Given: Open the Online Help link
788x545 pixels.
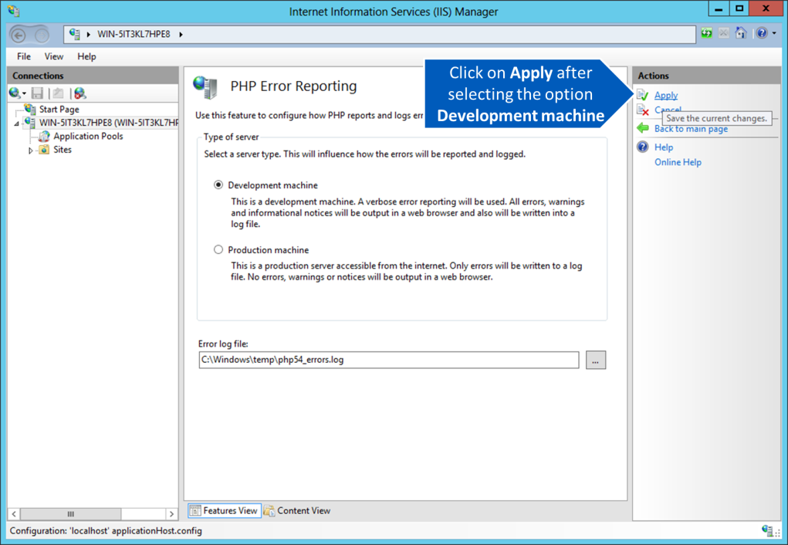Looking at the screenshot, I should [678, 162].
